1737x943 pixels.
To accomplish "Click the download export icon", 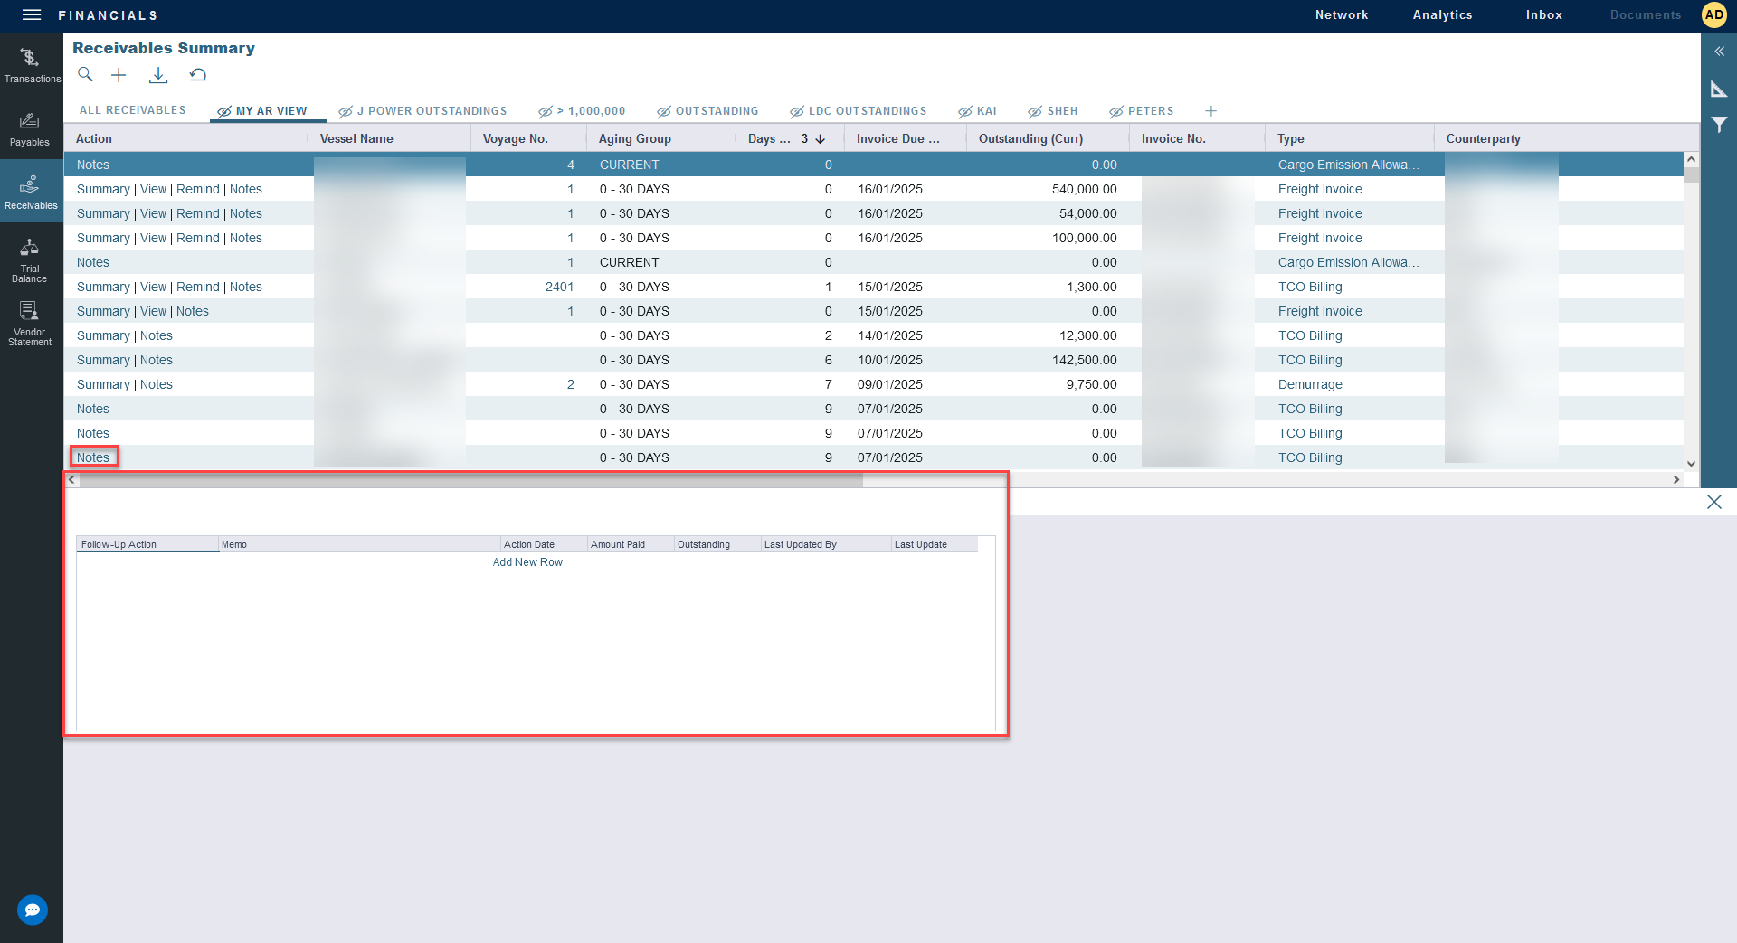I will pos(158,75).
